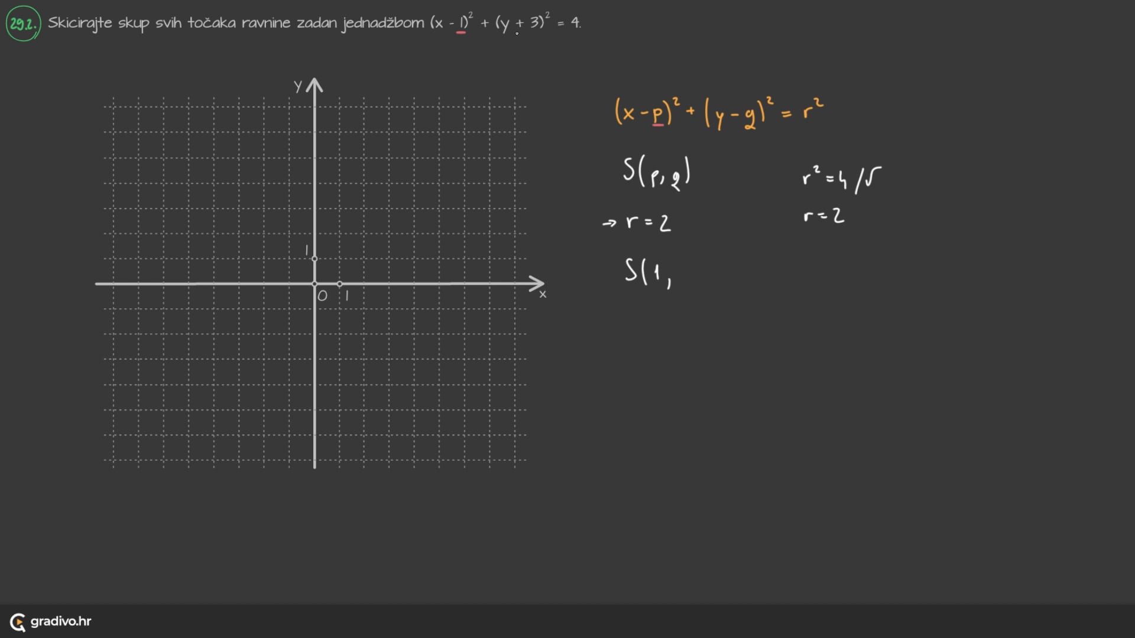Click the unfinished S(1, expression

pos(648,273)
